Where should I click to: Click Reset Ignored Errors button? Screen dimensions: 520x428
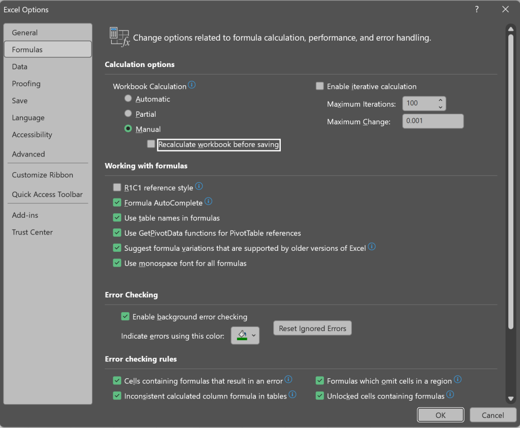pos(312,328)
